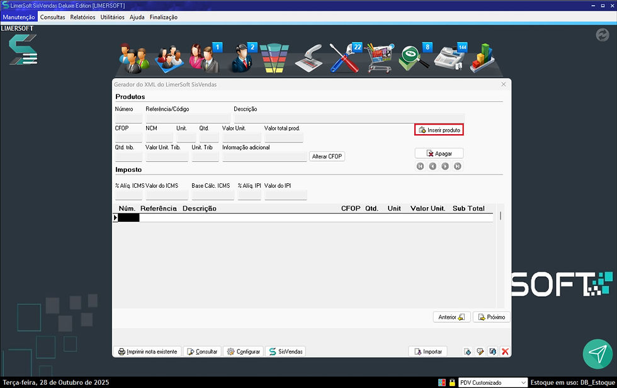Close the Gerador do XML dialog
The width and height of the screenshot is (617, 388).
coord(503,84)
